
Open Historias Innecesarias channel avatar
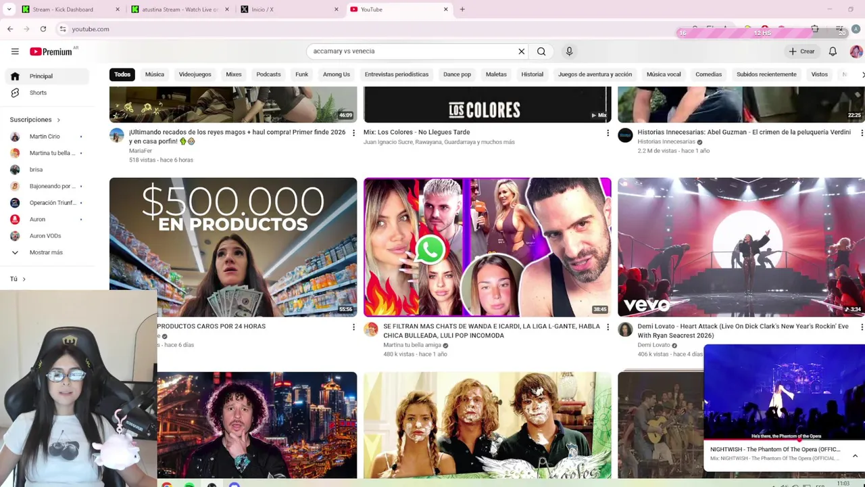click(625, 135)
